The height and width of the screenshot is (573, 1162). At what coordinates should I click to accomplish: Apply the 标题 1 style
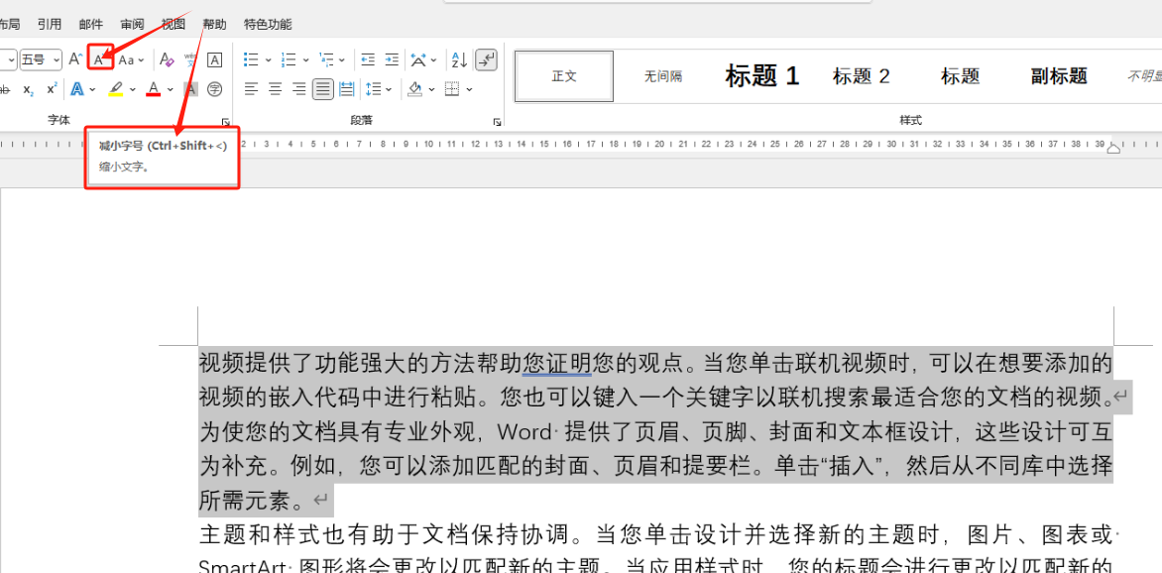point(760,75)
